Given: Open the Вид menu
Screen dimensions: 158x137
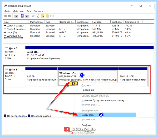Looking at the screenshot, I should click(x=29, y=11).
